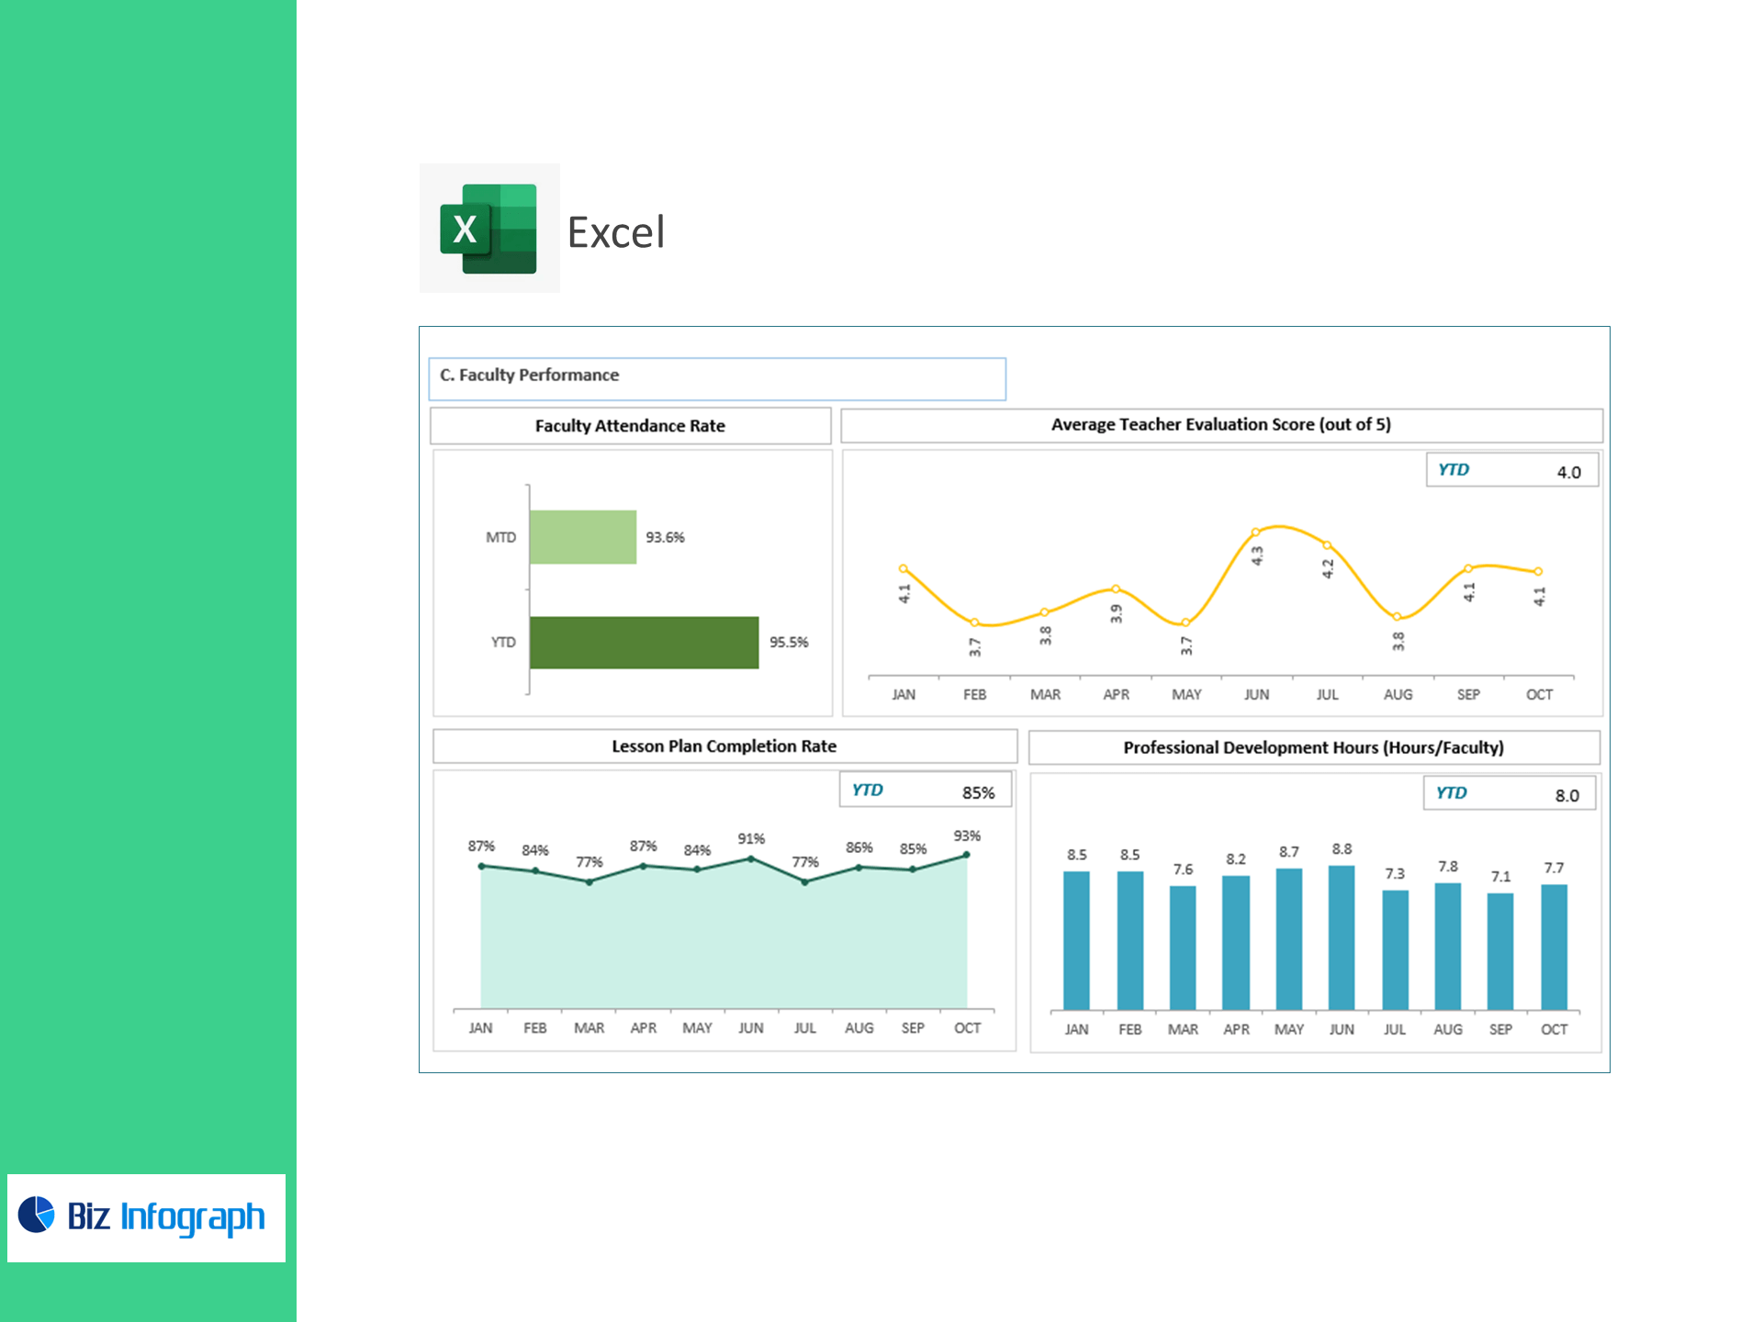Click the MAR 77% lesson plan marker
This screenshot has height=1322, width=1763.
coord(590,881)
